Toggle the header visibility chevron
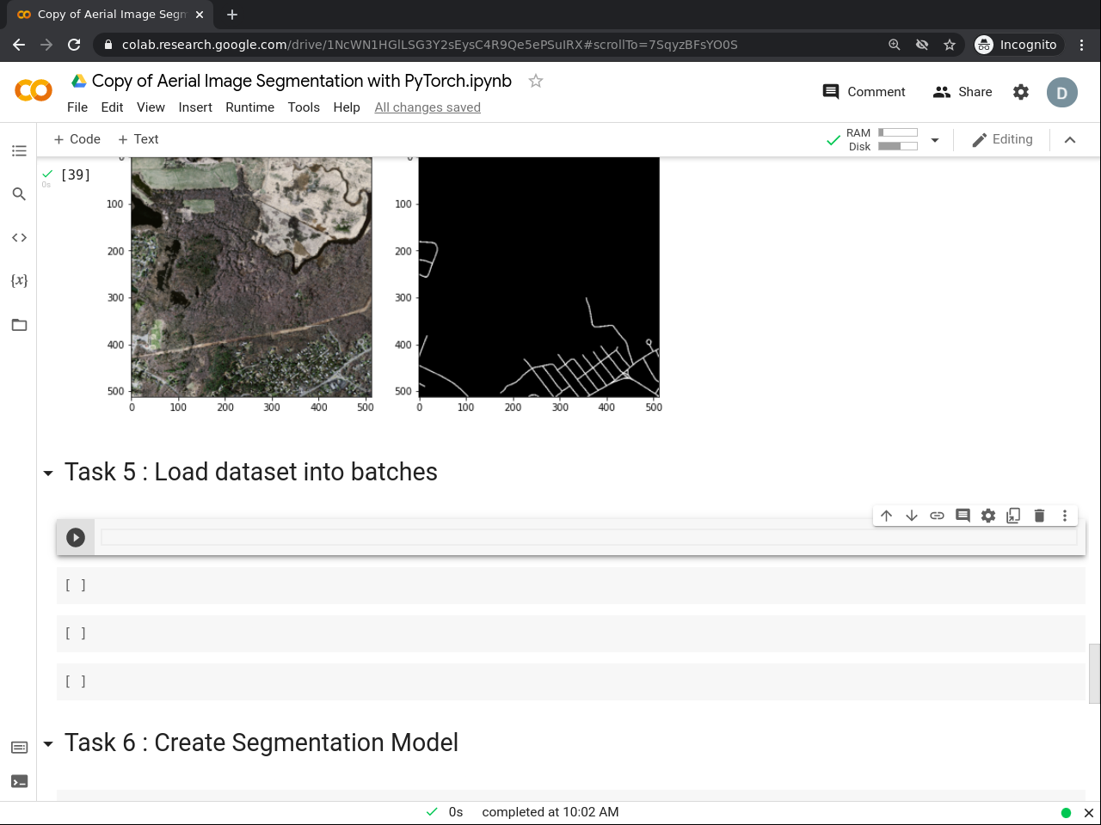Viewport: 1101px width, 825px height. pos(1070,140)
